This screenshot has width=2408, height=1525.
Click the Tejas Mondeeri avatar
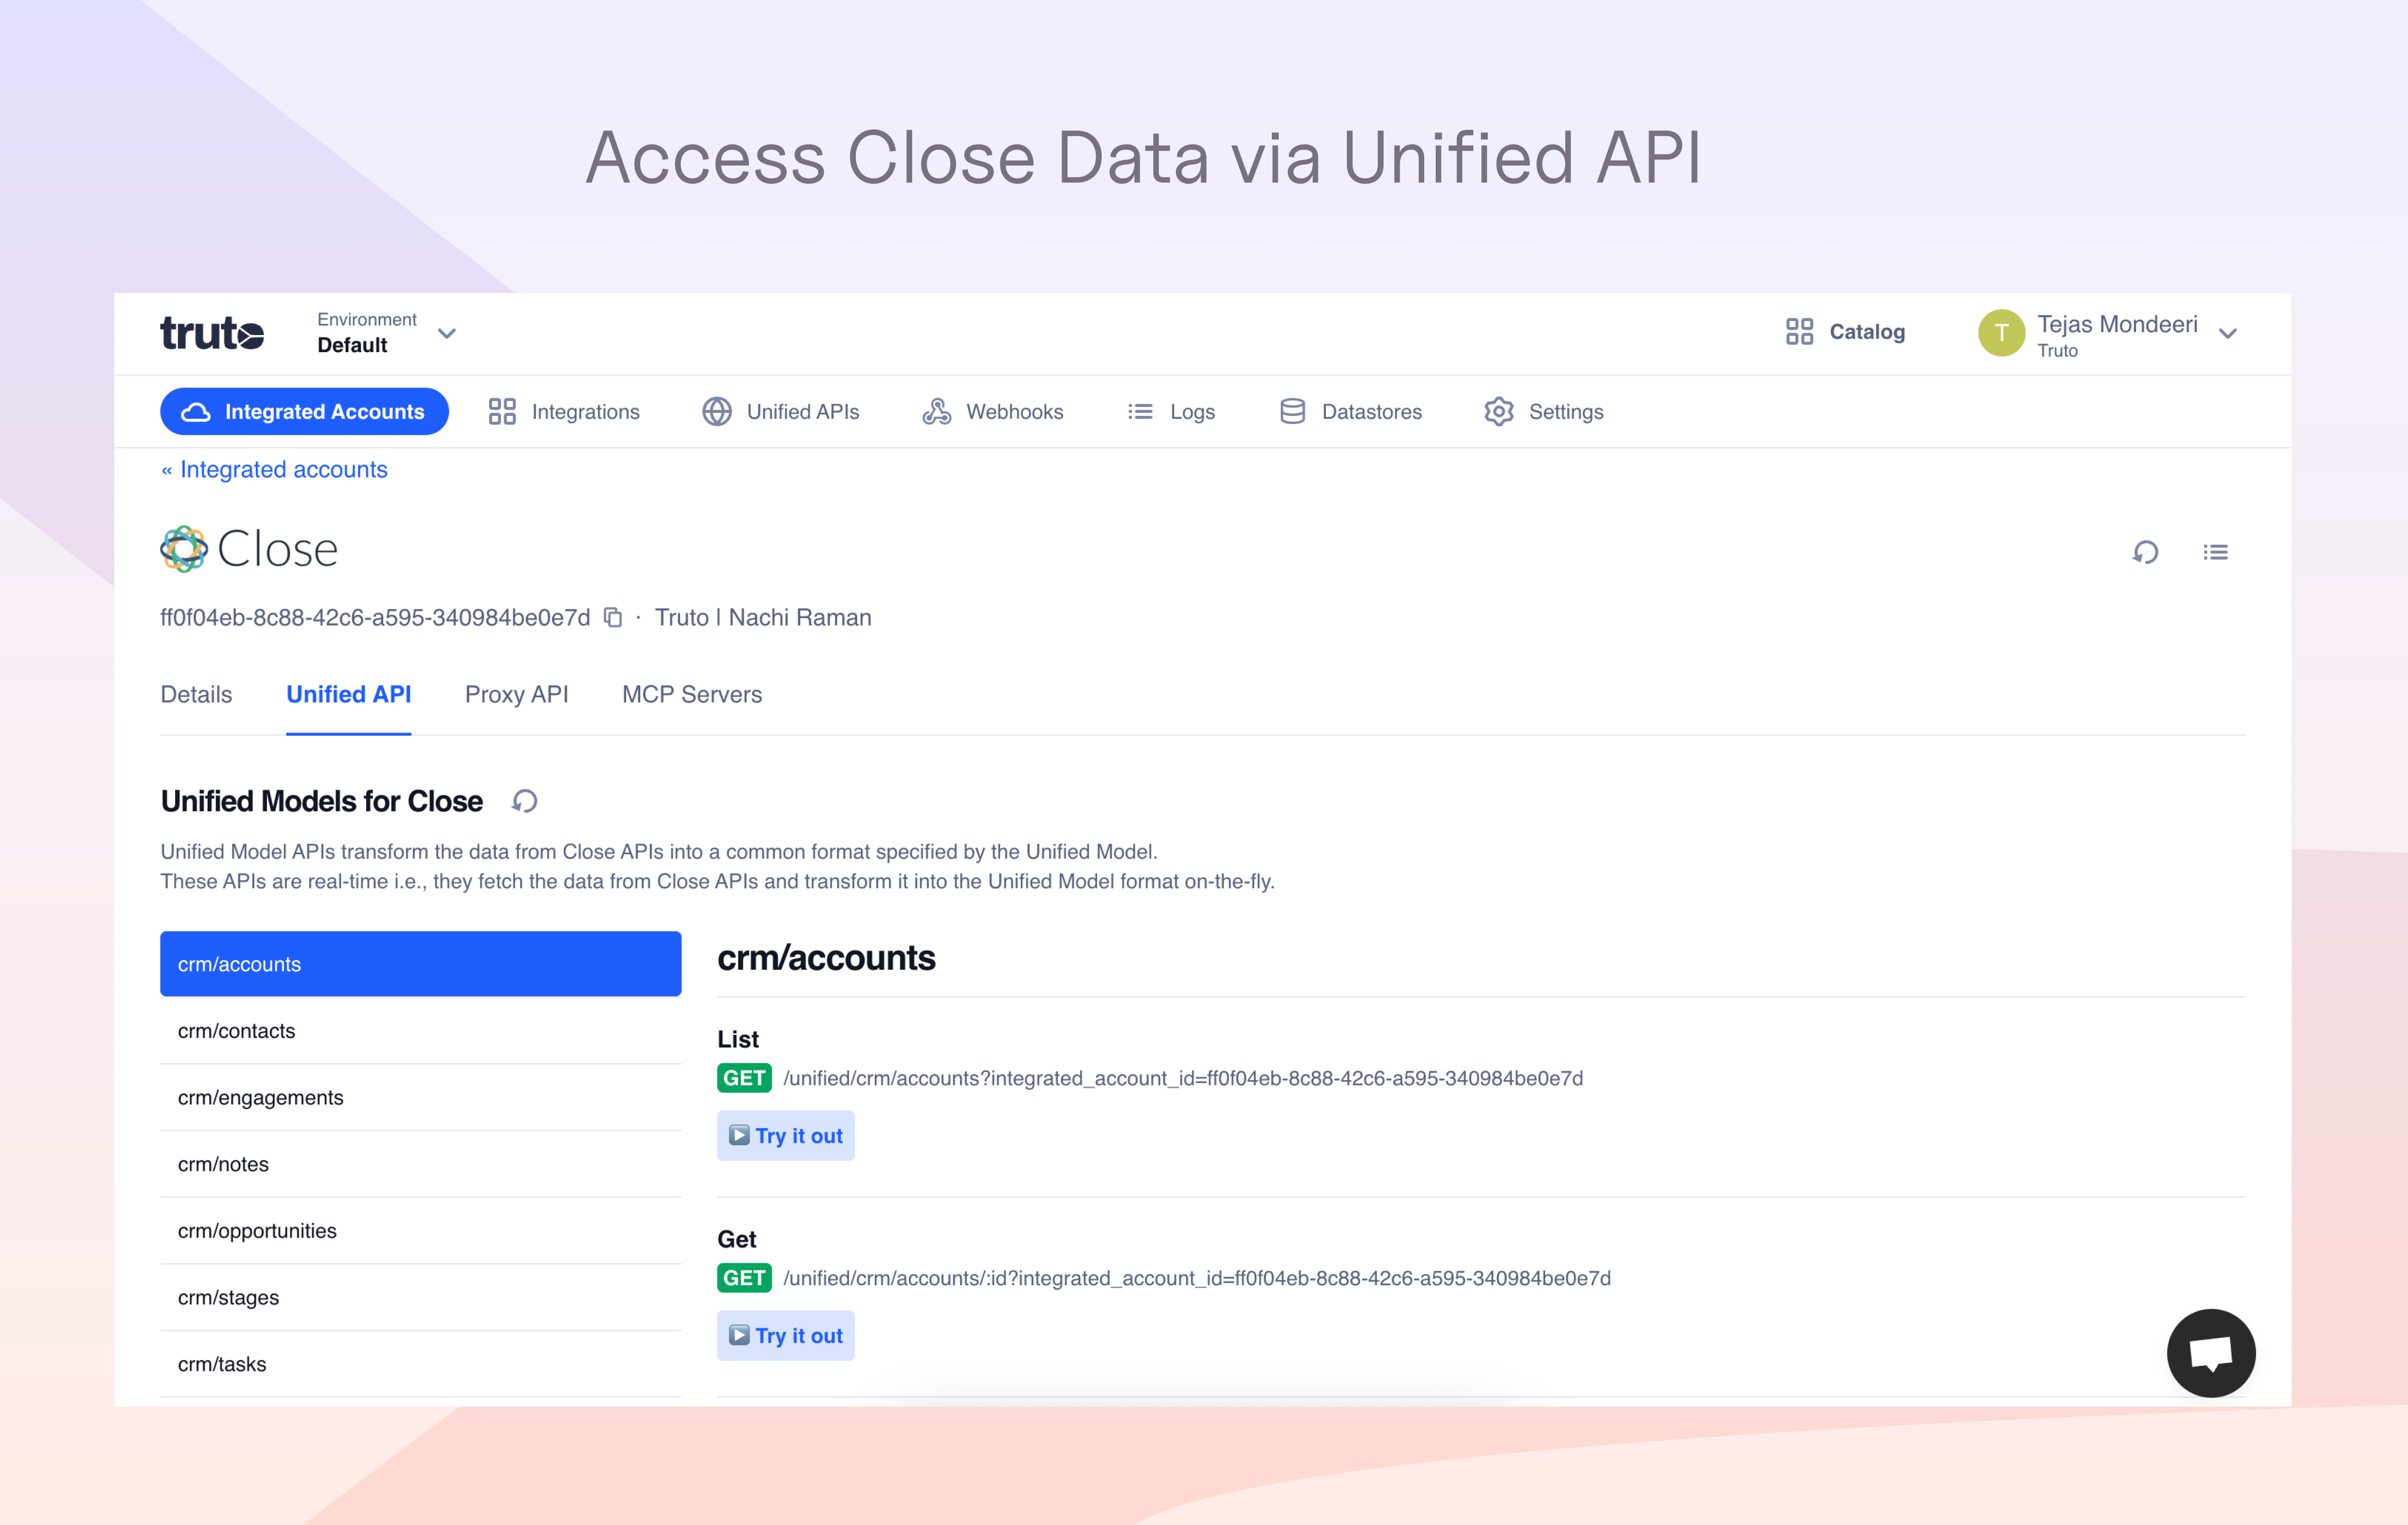click(2001, 333)
